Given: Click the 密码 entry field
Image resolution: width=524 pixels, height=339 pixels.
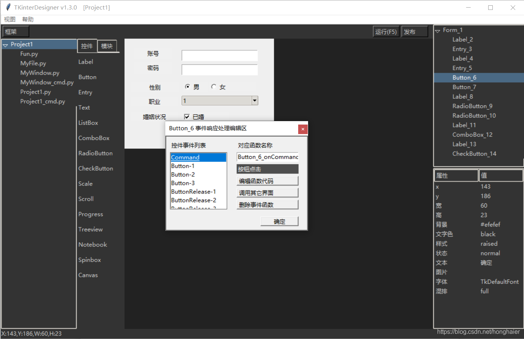Looking at the screenshot, I should point(220,70).
